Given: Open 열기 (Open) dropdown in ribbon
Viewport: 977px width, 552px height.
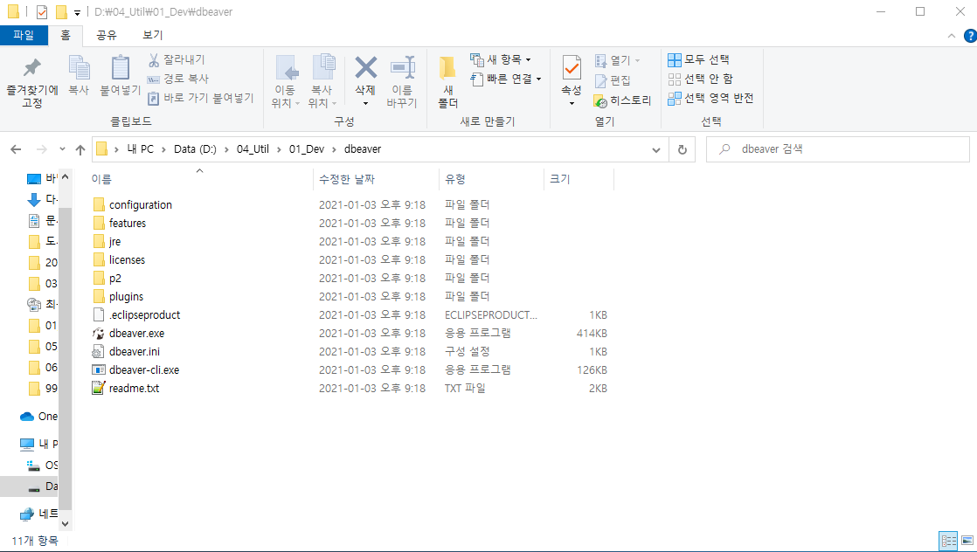Looking at the screenshot, I should coord(617,60).
